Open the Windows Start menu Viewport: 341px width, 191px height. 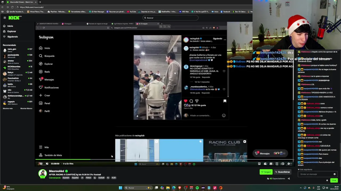120,188
